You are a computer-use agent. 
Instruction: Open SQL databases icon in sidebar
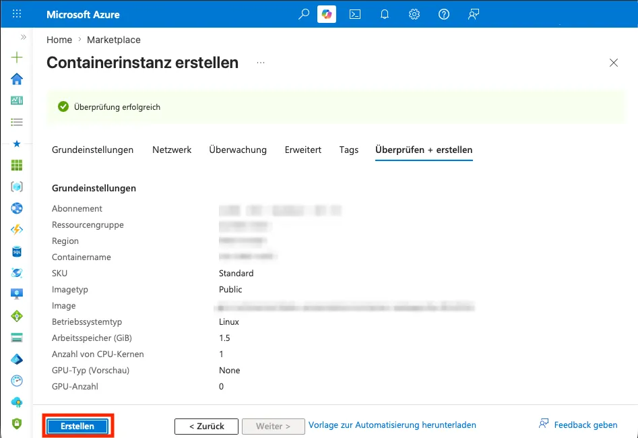[x=17, y=251]
